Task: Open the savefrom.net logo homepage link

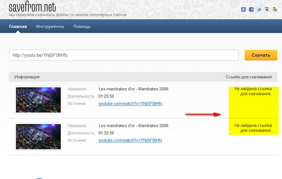Action: coord(32,7)
